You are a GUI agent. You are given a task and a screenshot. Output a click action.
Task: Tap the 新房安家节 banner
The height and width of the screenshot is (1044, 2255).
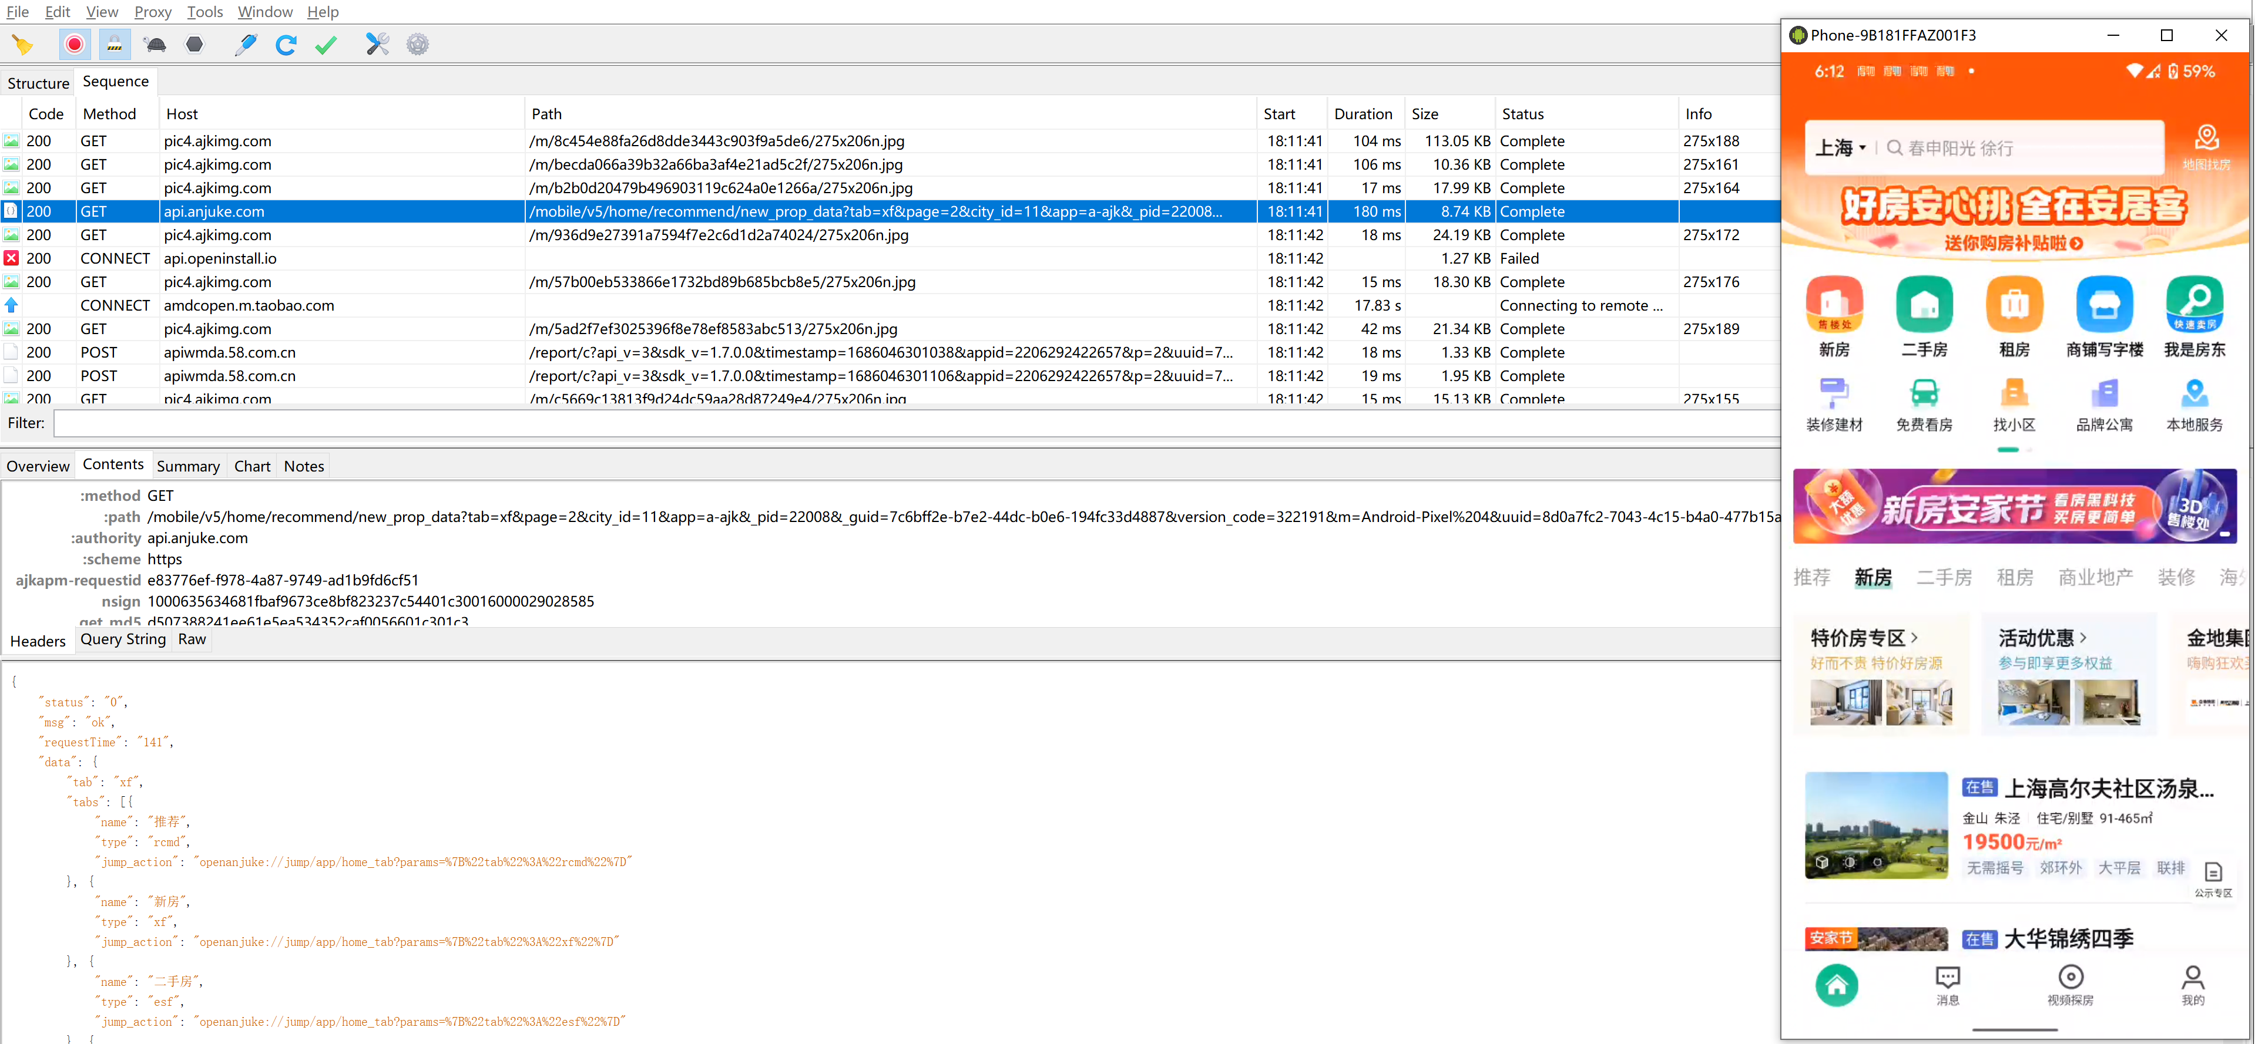[x=2014, y=506]
